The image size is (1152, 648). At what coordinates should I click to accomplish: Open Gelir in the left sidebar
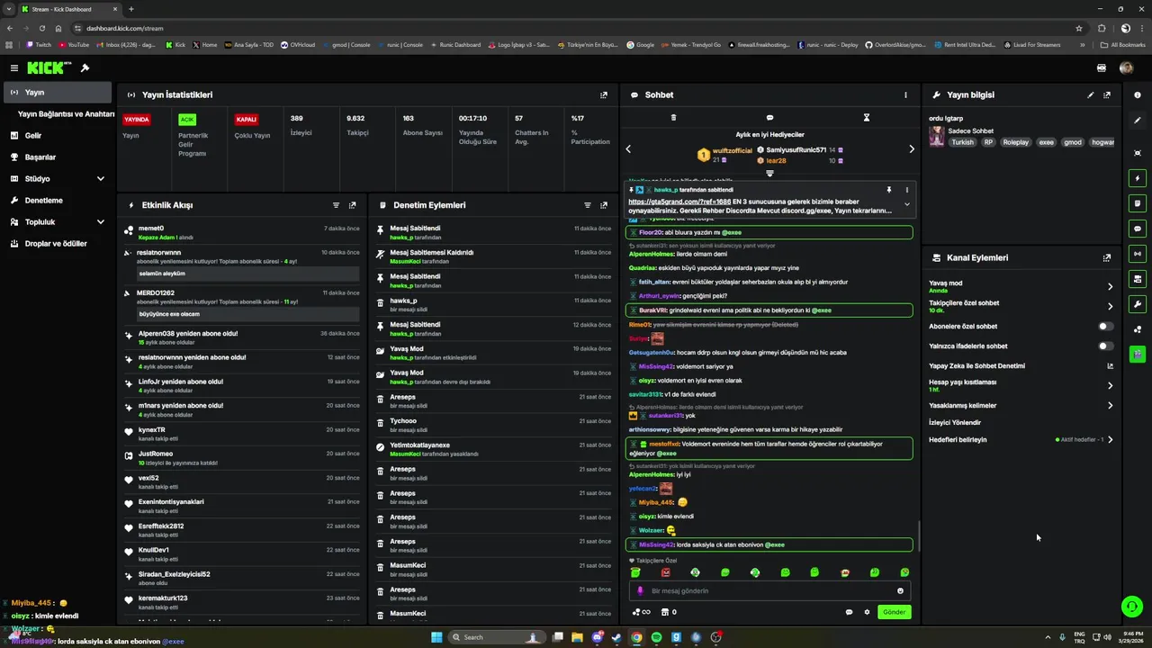pos(58,136)
